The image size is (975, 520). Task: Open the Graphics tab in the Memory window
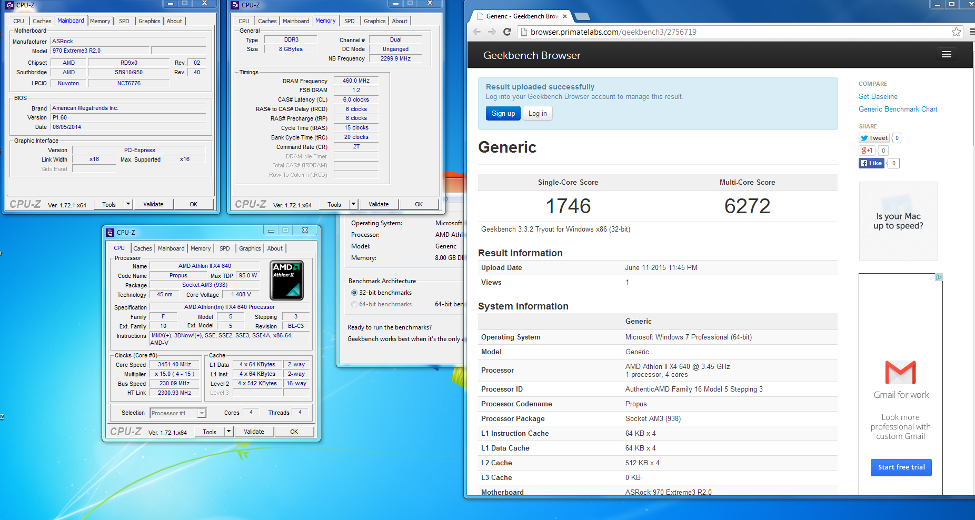pos(374,21)
